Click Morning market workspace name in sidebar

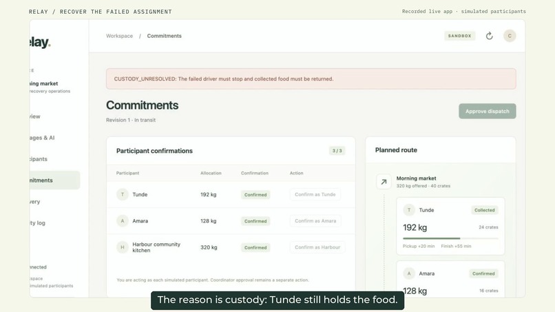tap(43, 83)
